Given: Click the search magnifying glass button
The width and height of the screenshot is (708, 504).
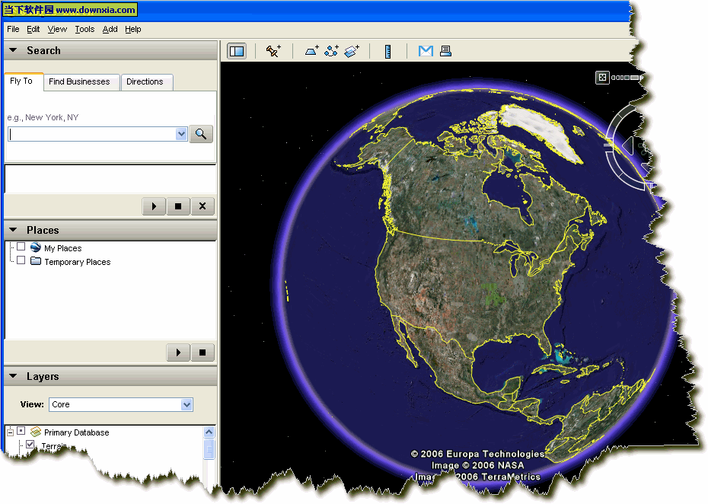Looking at the screenshot, I should (201, 134).
